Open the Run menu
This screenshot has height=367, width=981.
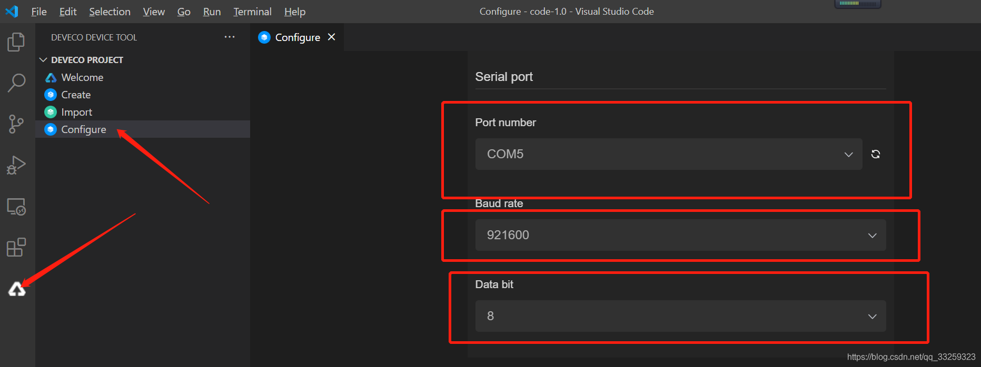pyautogui.click(x=212, y=12)
